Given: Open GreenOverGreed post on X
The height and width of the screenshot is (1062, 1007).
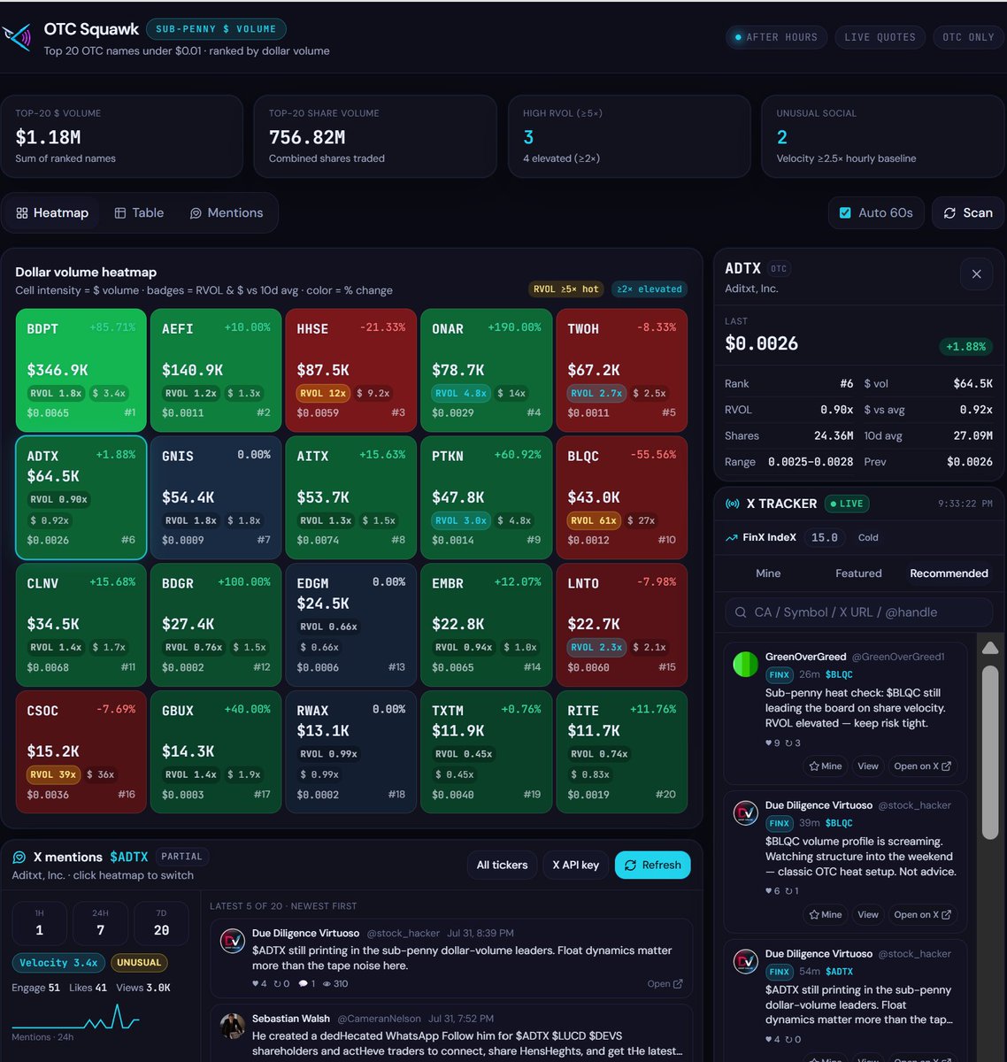Looking at the screenshot, I should click(x=922, y=766).
